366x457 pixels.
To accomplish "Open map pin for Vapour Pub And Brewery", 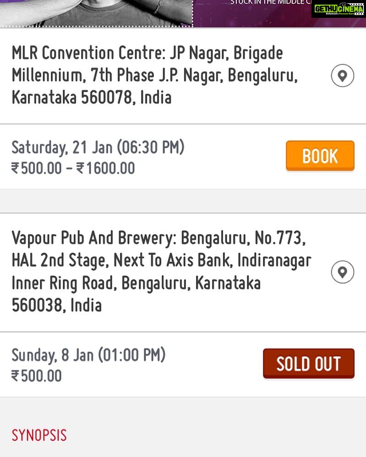I will click(342, 272).
